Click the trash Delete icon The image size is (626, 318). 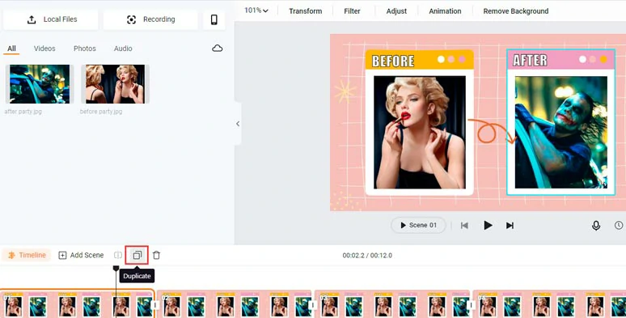pyautogui.click(x=157, y=255)
